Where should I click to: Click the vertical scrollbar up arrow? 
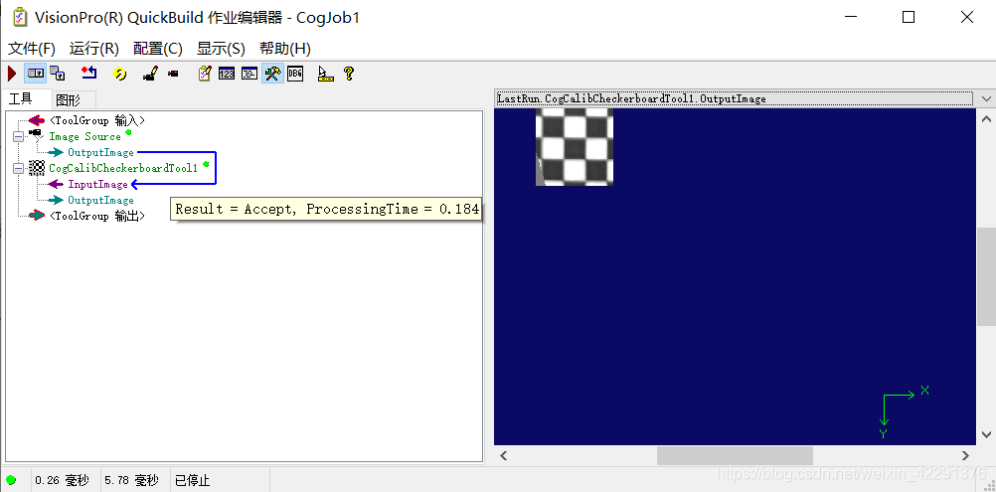pyautogui.click(x=986, y=118)
